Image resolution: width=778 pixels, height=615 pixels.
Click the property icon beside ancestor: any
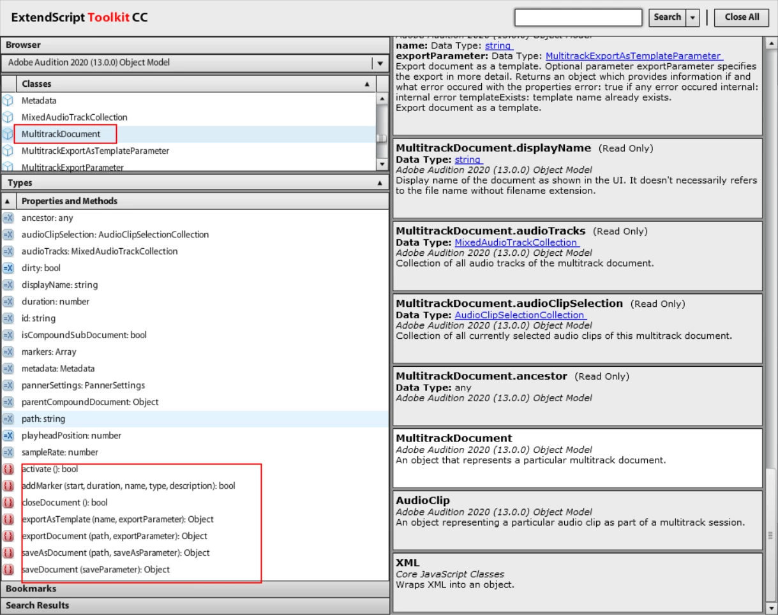click(x=8, y=218)
